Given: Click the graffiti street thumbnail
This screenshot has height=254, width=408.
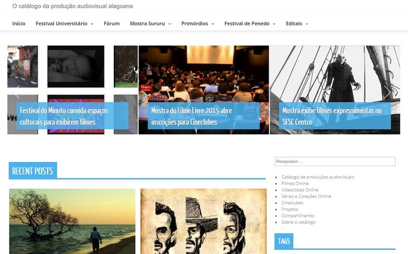Looking at the screenshot, I should pos(23,67).
